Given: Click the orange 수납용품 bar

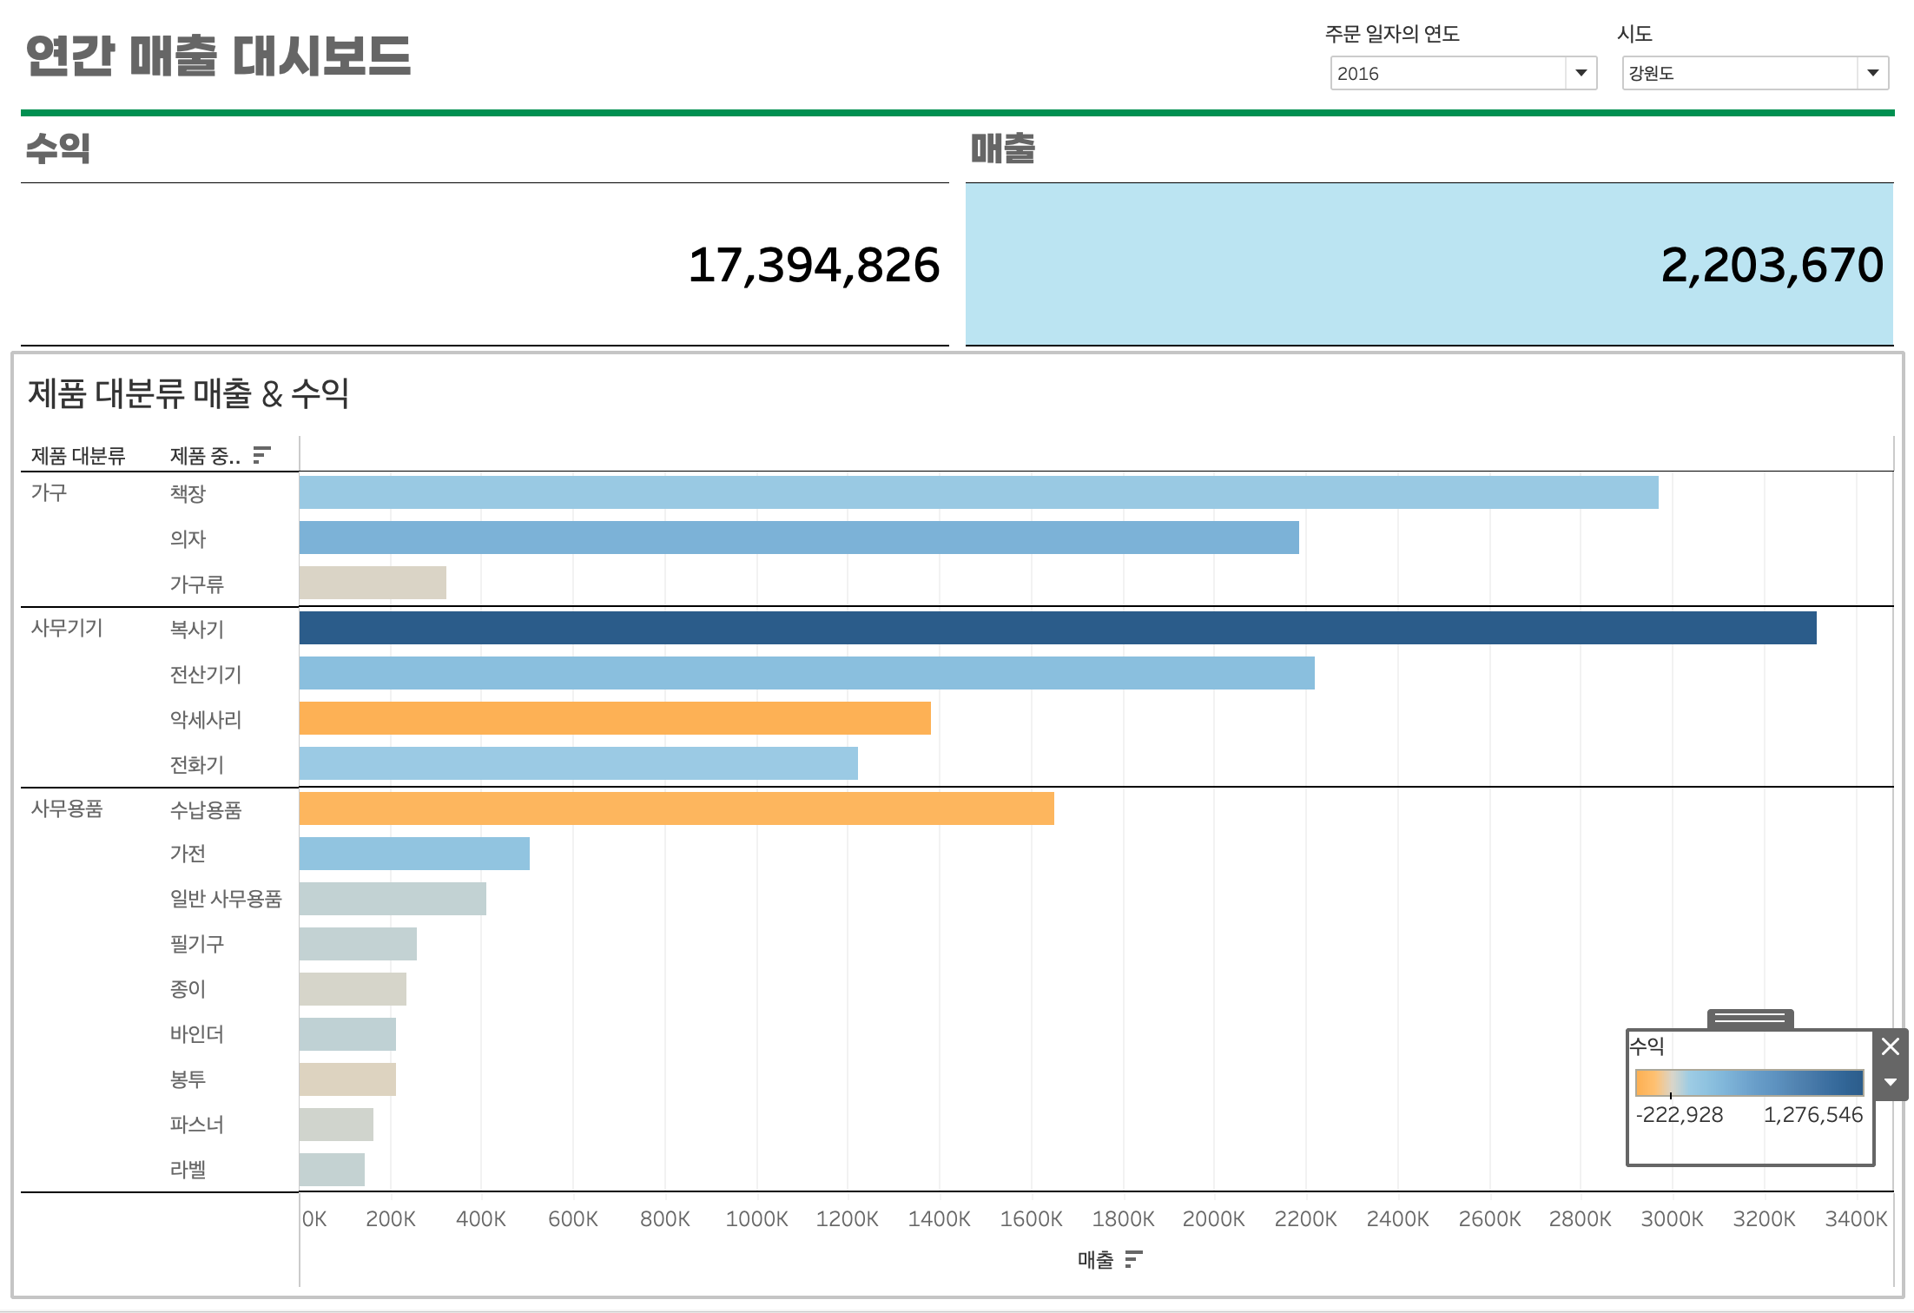Looking at the screenshot, I should (x=676, y=808).
